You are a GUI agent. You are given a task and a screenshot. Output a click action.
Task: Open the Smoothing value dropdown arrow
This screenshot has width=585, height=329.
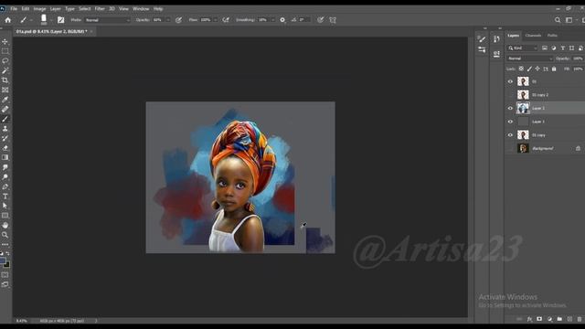click(273, 20)
